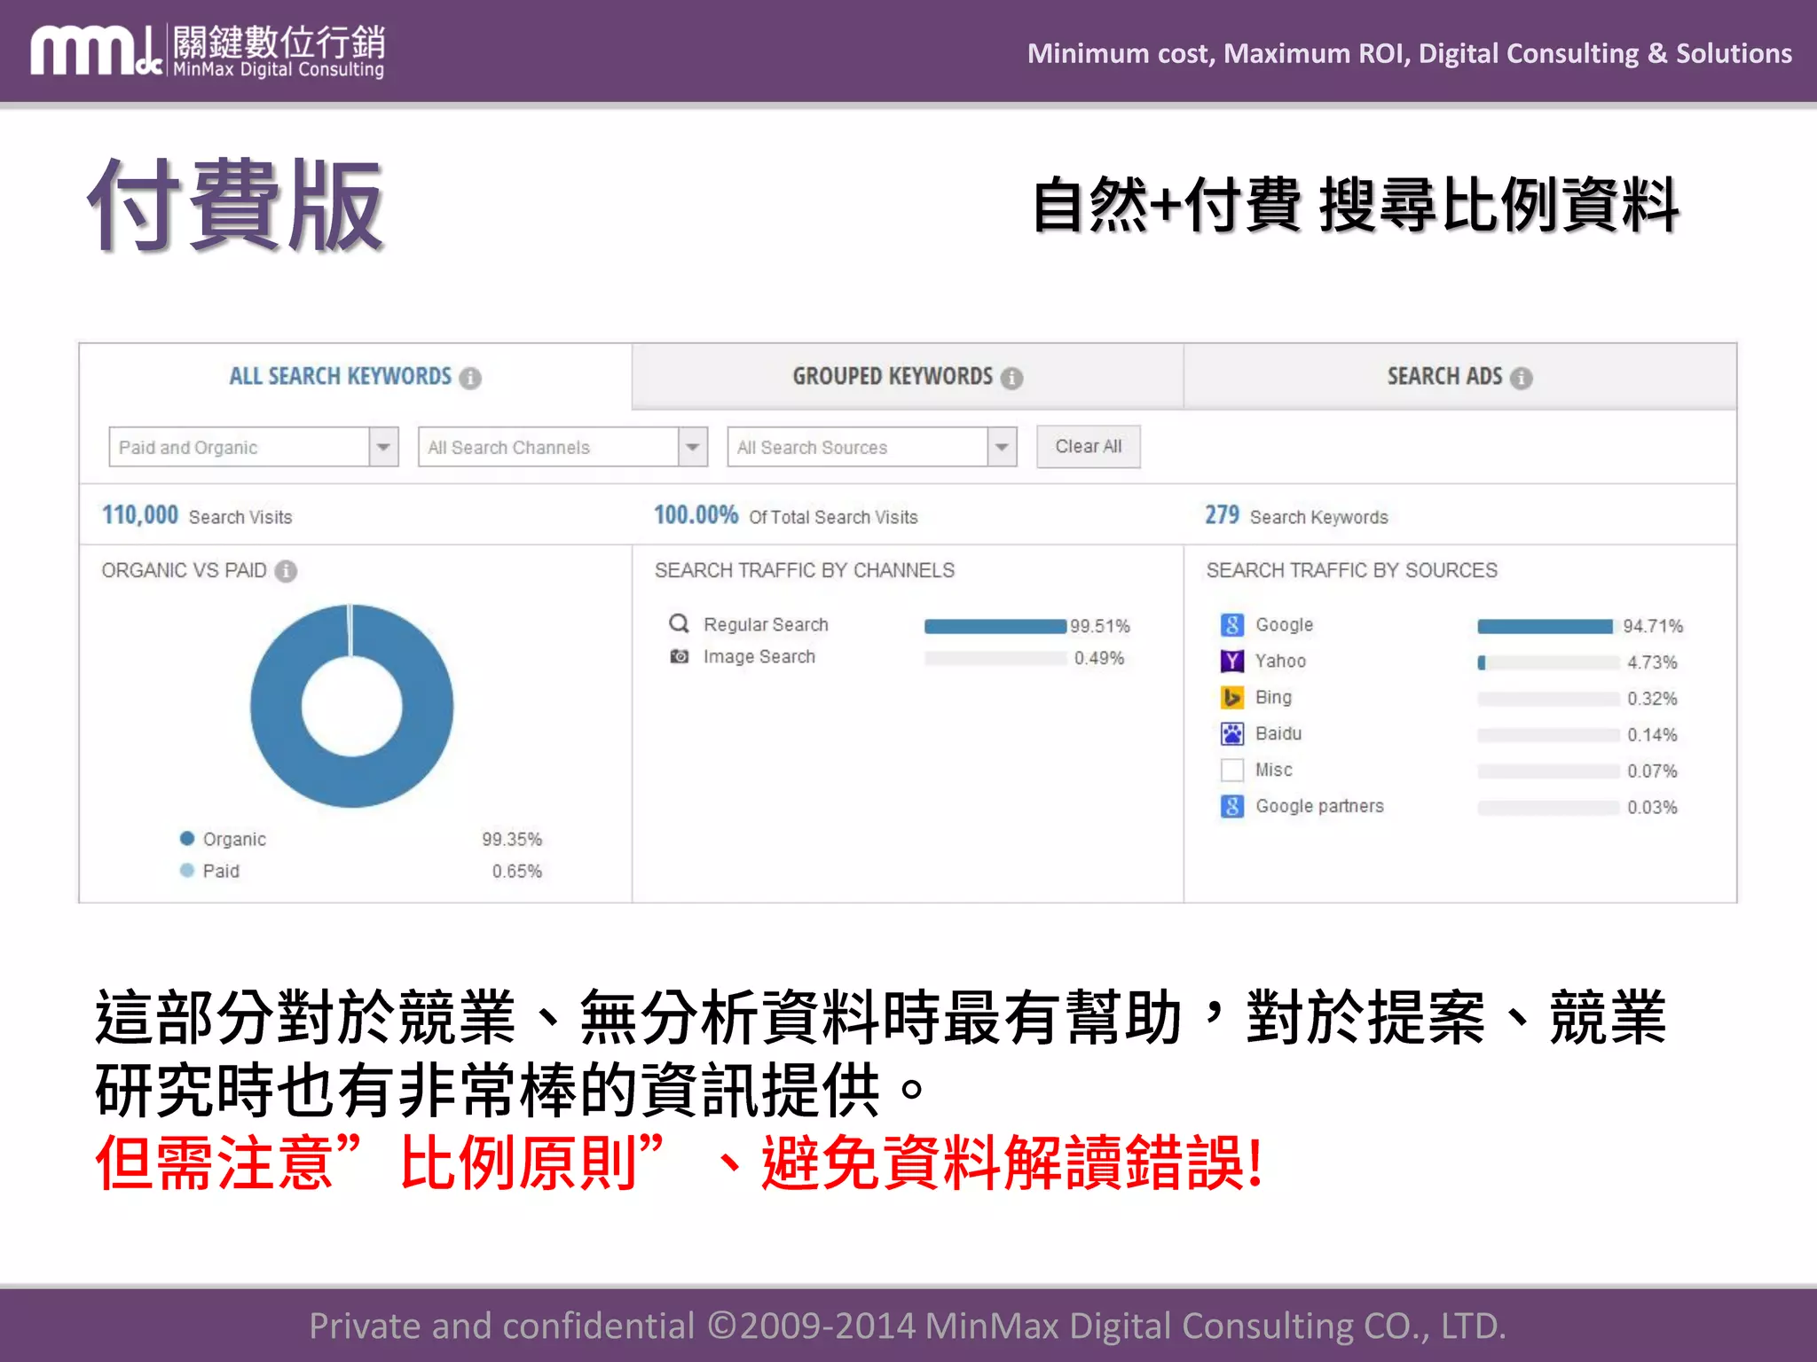Click the Bing source icon
1817x1362 pixels.
click(x=1231, y=698)
